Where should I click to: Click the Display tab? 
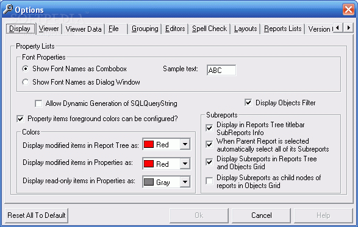click(x=20, y=29)
